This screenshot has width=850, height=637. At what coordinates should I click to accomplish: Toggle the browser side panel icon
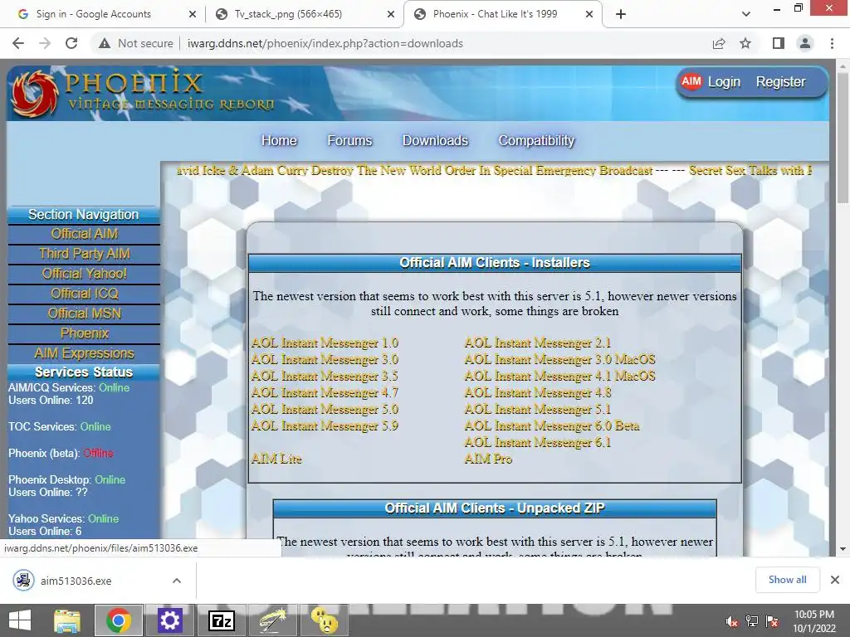point(779,43)
